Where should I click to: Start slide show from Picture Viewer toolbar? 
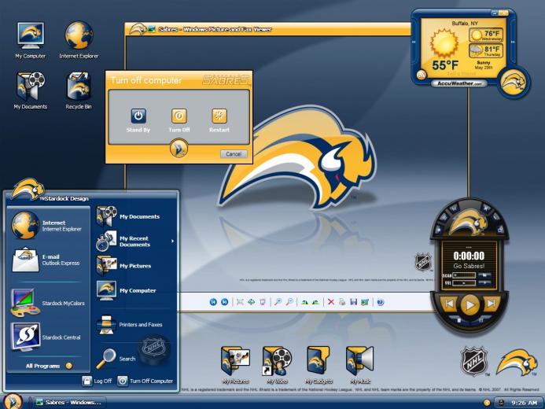(263, 302)
